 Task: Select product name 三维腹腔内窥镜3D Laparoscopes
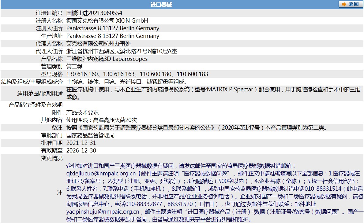click(x=107, y=59)
